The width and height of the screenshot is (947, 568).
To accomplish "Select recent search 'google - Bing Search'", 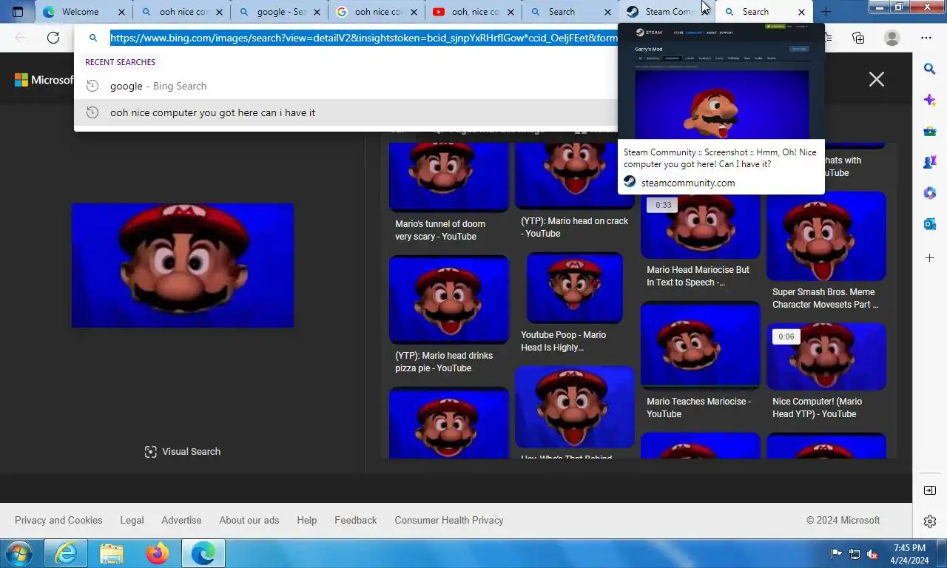I will pos(346,86).
